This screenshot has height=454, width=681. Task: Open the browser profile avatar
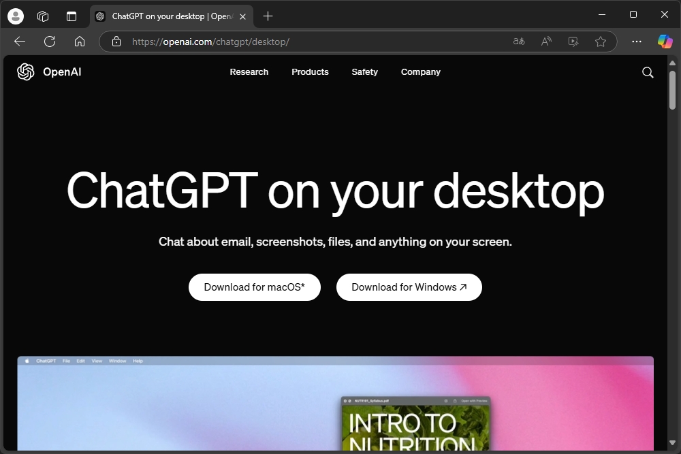pyautogui.click(x=16, y=16)
